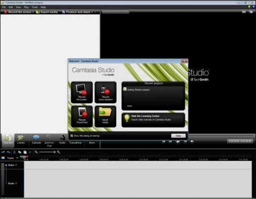Click the Paste timeline icon
This screenshot has height=199, width=256.
pos(25,152)
